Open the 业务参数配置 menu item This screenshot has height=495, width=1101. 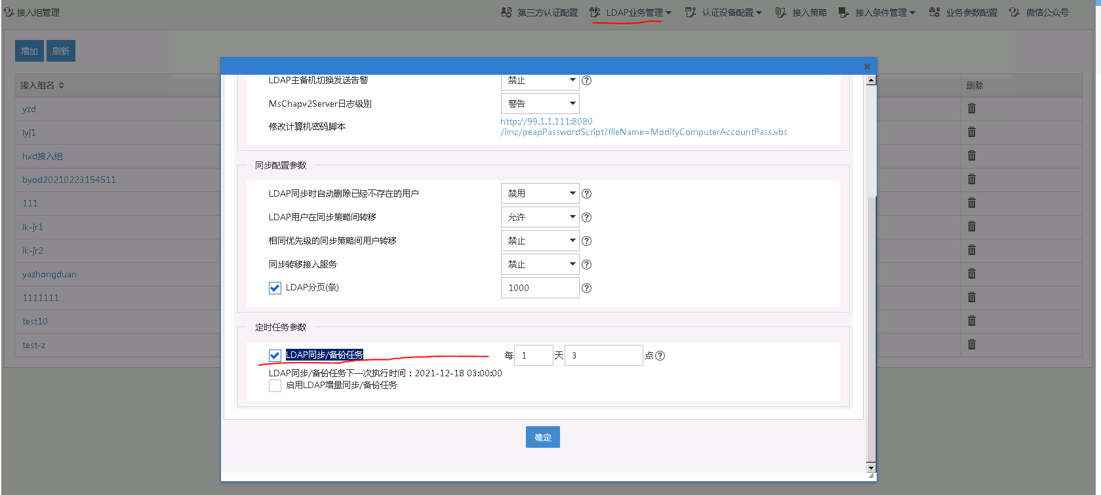(x=963, y=12)
